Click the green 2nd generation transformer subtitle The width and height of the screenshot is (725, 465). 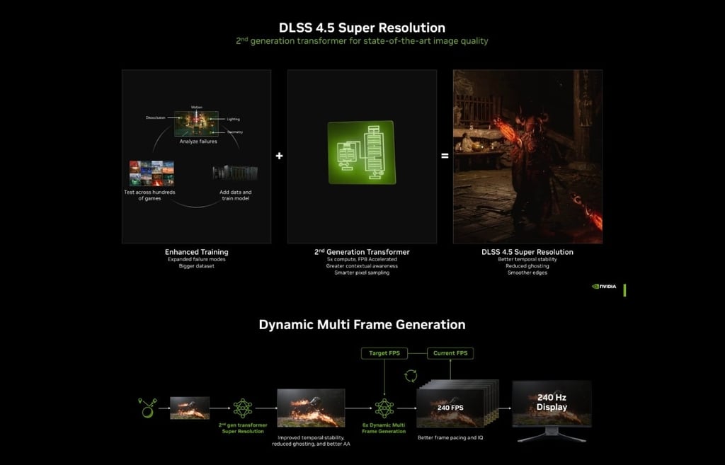(x=362, y=40)
